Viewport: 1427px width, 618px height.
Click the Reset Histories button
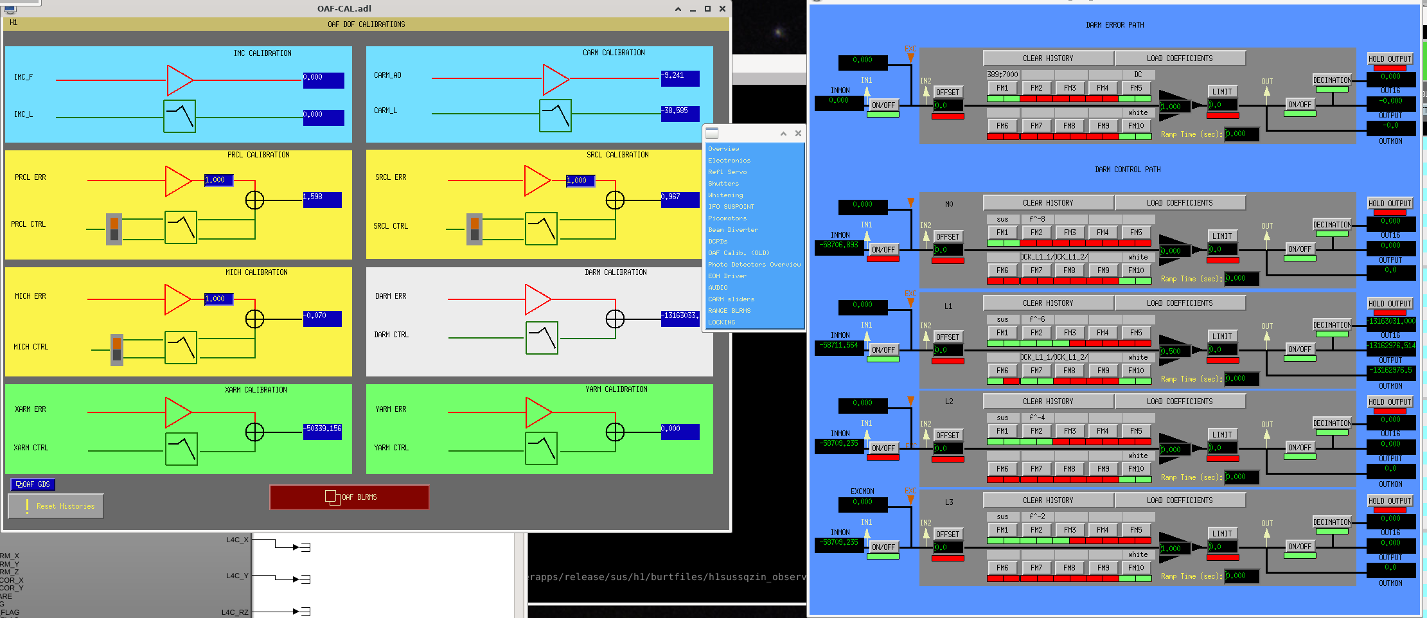(56, 506)
